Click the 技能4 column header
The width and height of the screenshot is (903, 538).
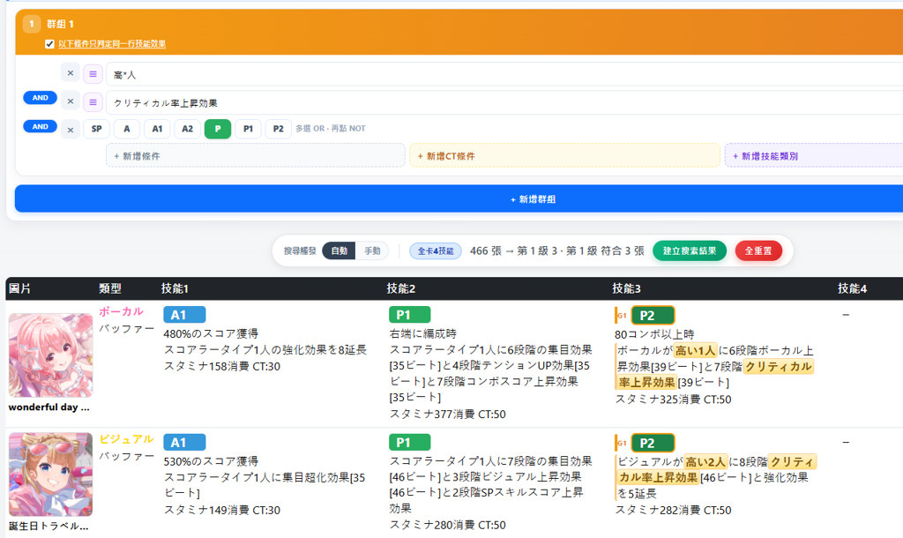tap(853, 288)
